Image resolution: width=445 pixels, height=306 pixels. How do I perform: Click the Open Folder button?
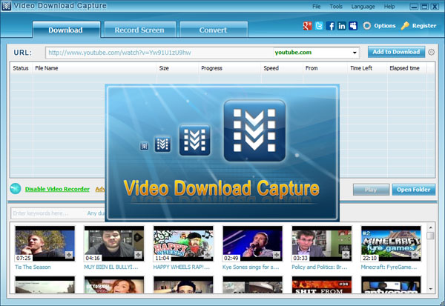point(414,190)
